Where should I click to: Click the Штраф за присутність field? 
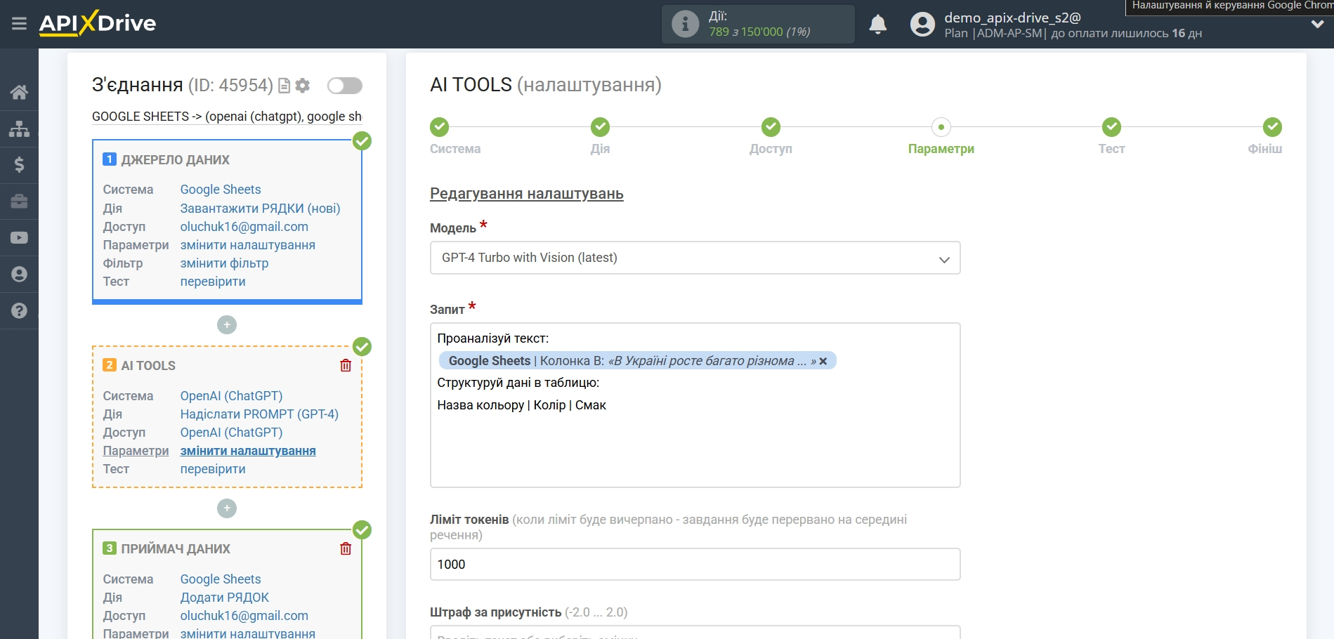pos(695,633)
